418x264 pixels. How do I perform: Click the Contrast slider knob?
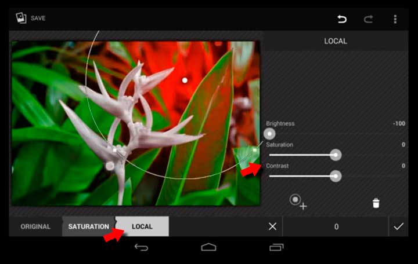click(336, 176)
